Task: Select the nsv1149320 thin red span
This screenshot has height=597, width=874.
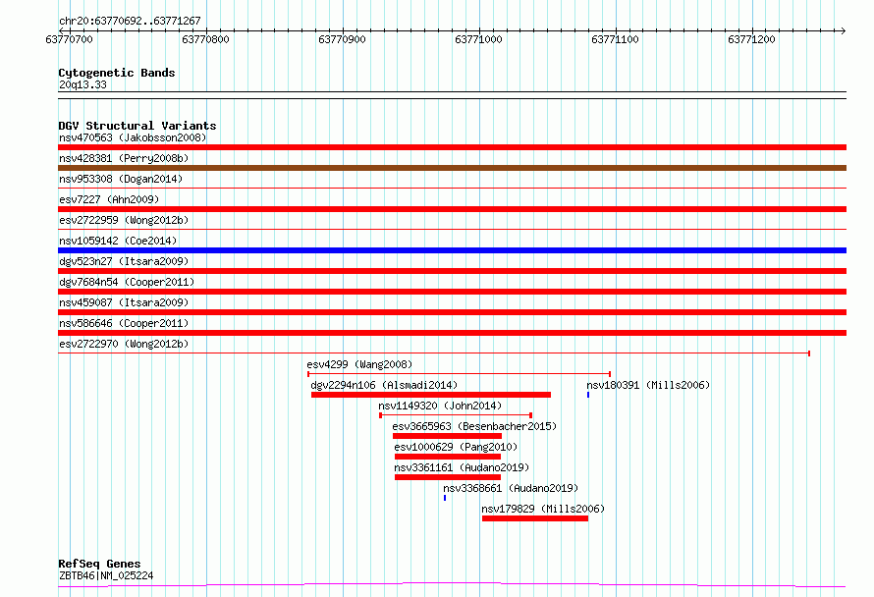Action: point(456,415)
